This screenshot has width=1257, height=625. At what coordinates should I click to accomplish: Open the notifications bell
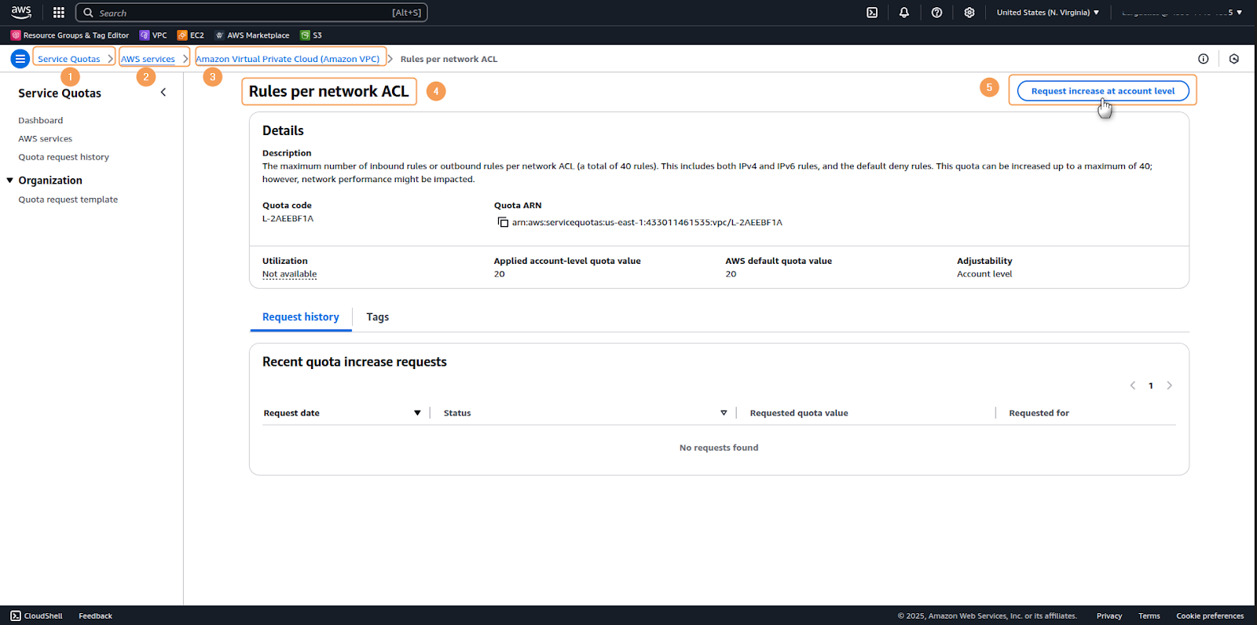(x=904, y=13)
